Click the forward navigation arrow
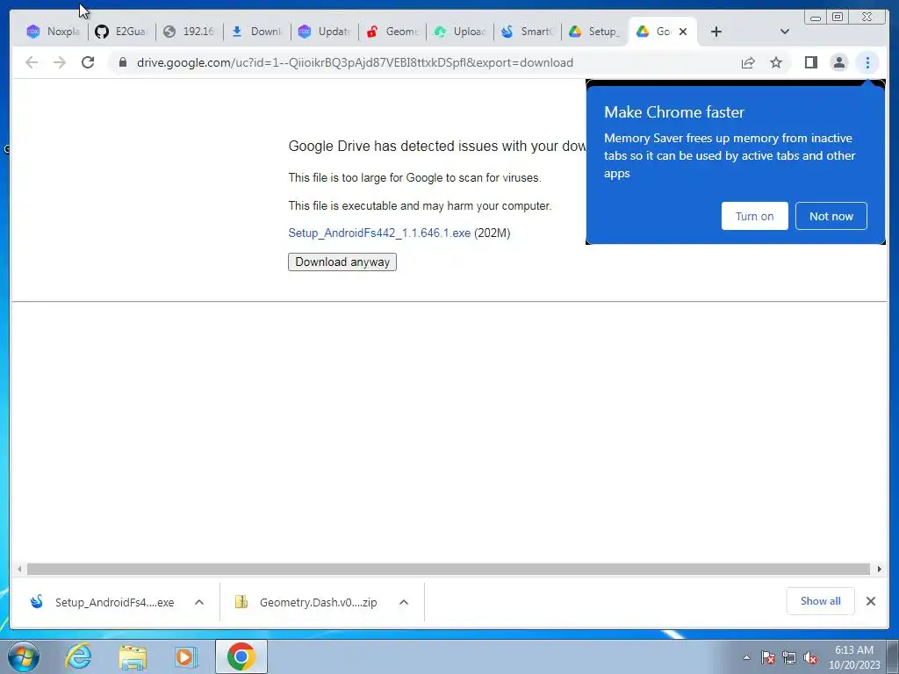The width and height of the screenshot is (899, 674). tap(60, 62)
